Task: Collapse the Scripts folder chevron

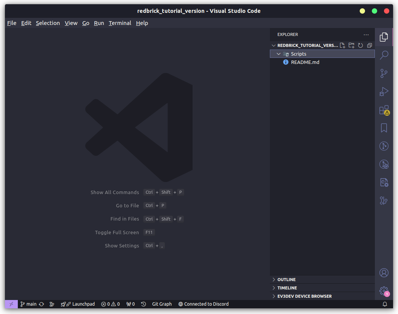Action: [x=279, y=54]
